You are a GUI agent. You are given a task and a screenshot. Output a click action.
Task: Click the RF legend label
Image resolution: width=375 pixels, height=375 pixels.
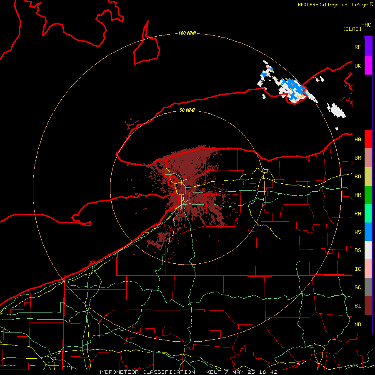357,47
